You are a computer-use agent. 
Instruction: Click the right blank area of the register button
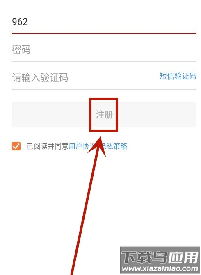coord(157,114)
